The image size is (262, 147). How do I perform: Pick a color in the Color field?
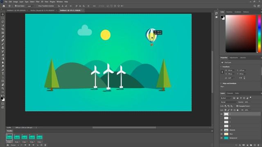pyautogui.click(x=241, y=33)
